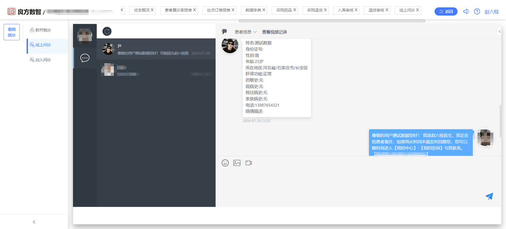Open the chat bubble messages icon
506x229 pixels.
(85, 58)
